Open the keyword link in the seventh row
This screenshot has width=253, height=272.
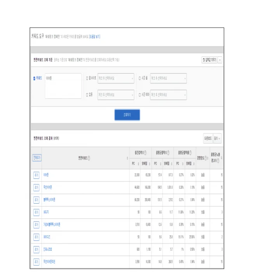48,249
